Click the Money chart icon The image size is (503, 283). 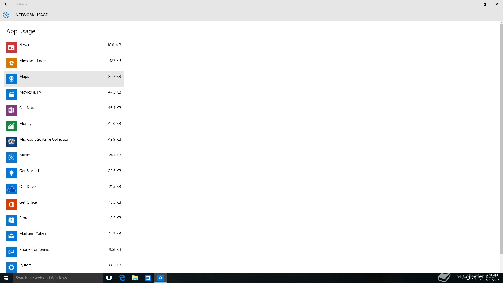coord(12,126)
